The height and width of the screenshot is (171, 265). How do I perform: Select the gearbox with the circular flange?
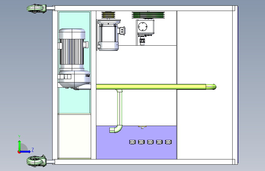click(x=145, y=27)
